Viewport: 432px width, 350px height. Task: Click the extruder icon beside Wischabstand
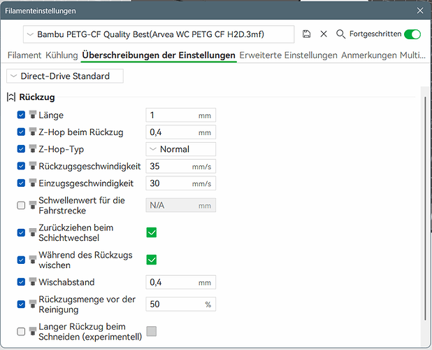[33, 282]
